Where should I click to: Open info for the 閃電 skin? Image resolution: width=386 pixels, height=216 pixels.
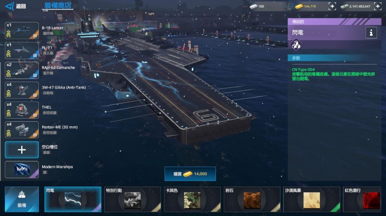pyautogui.click(x=371, y=32)
